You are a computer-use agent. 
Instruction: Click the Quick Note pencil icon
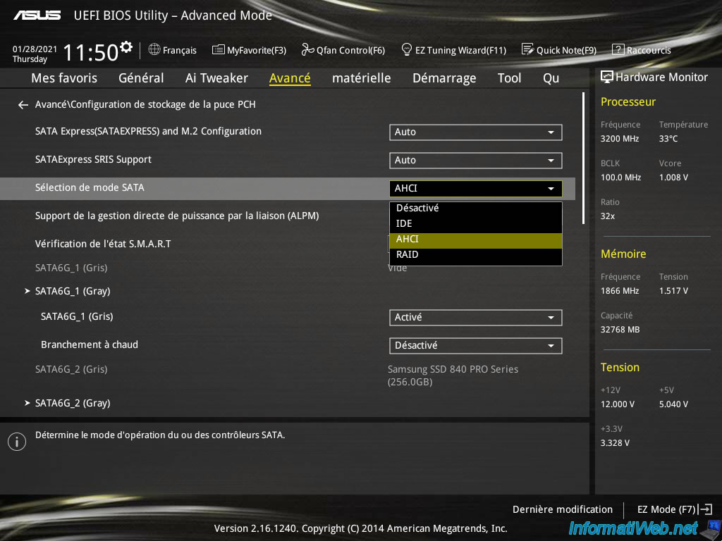[x=527, y=49]
